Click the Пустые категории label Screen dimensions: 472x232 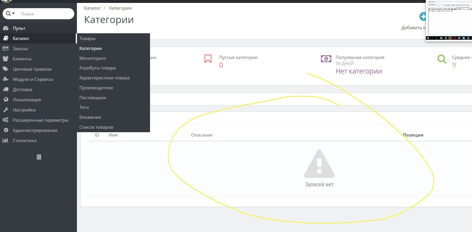click(238, 57)
